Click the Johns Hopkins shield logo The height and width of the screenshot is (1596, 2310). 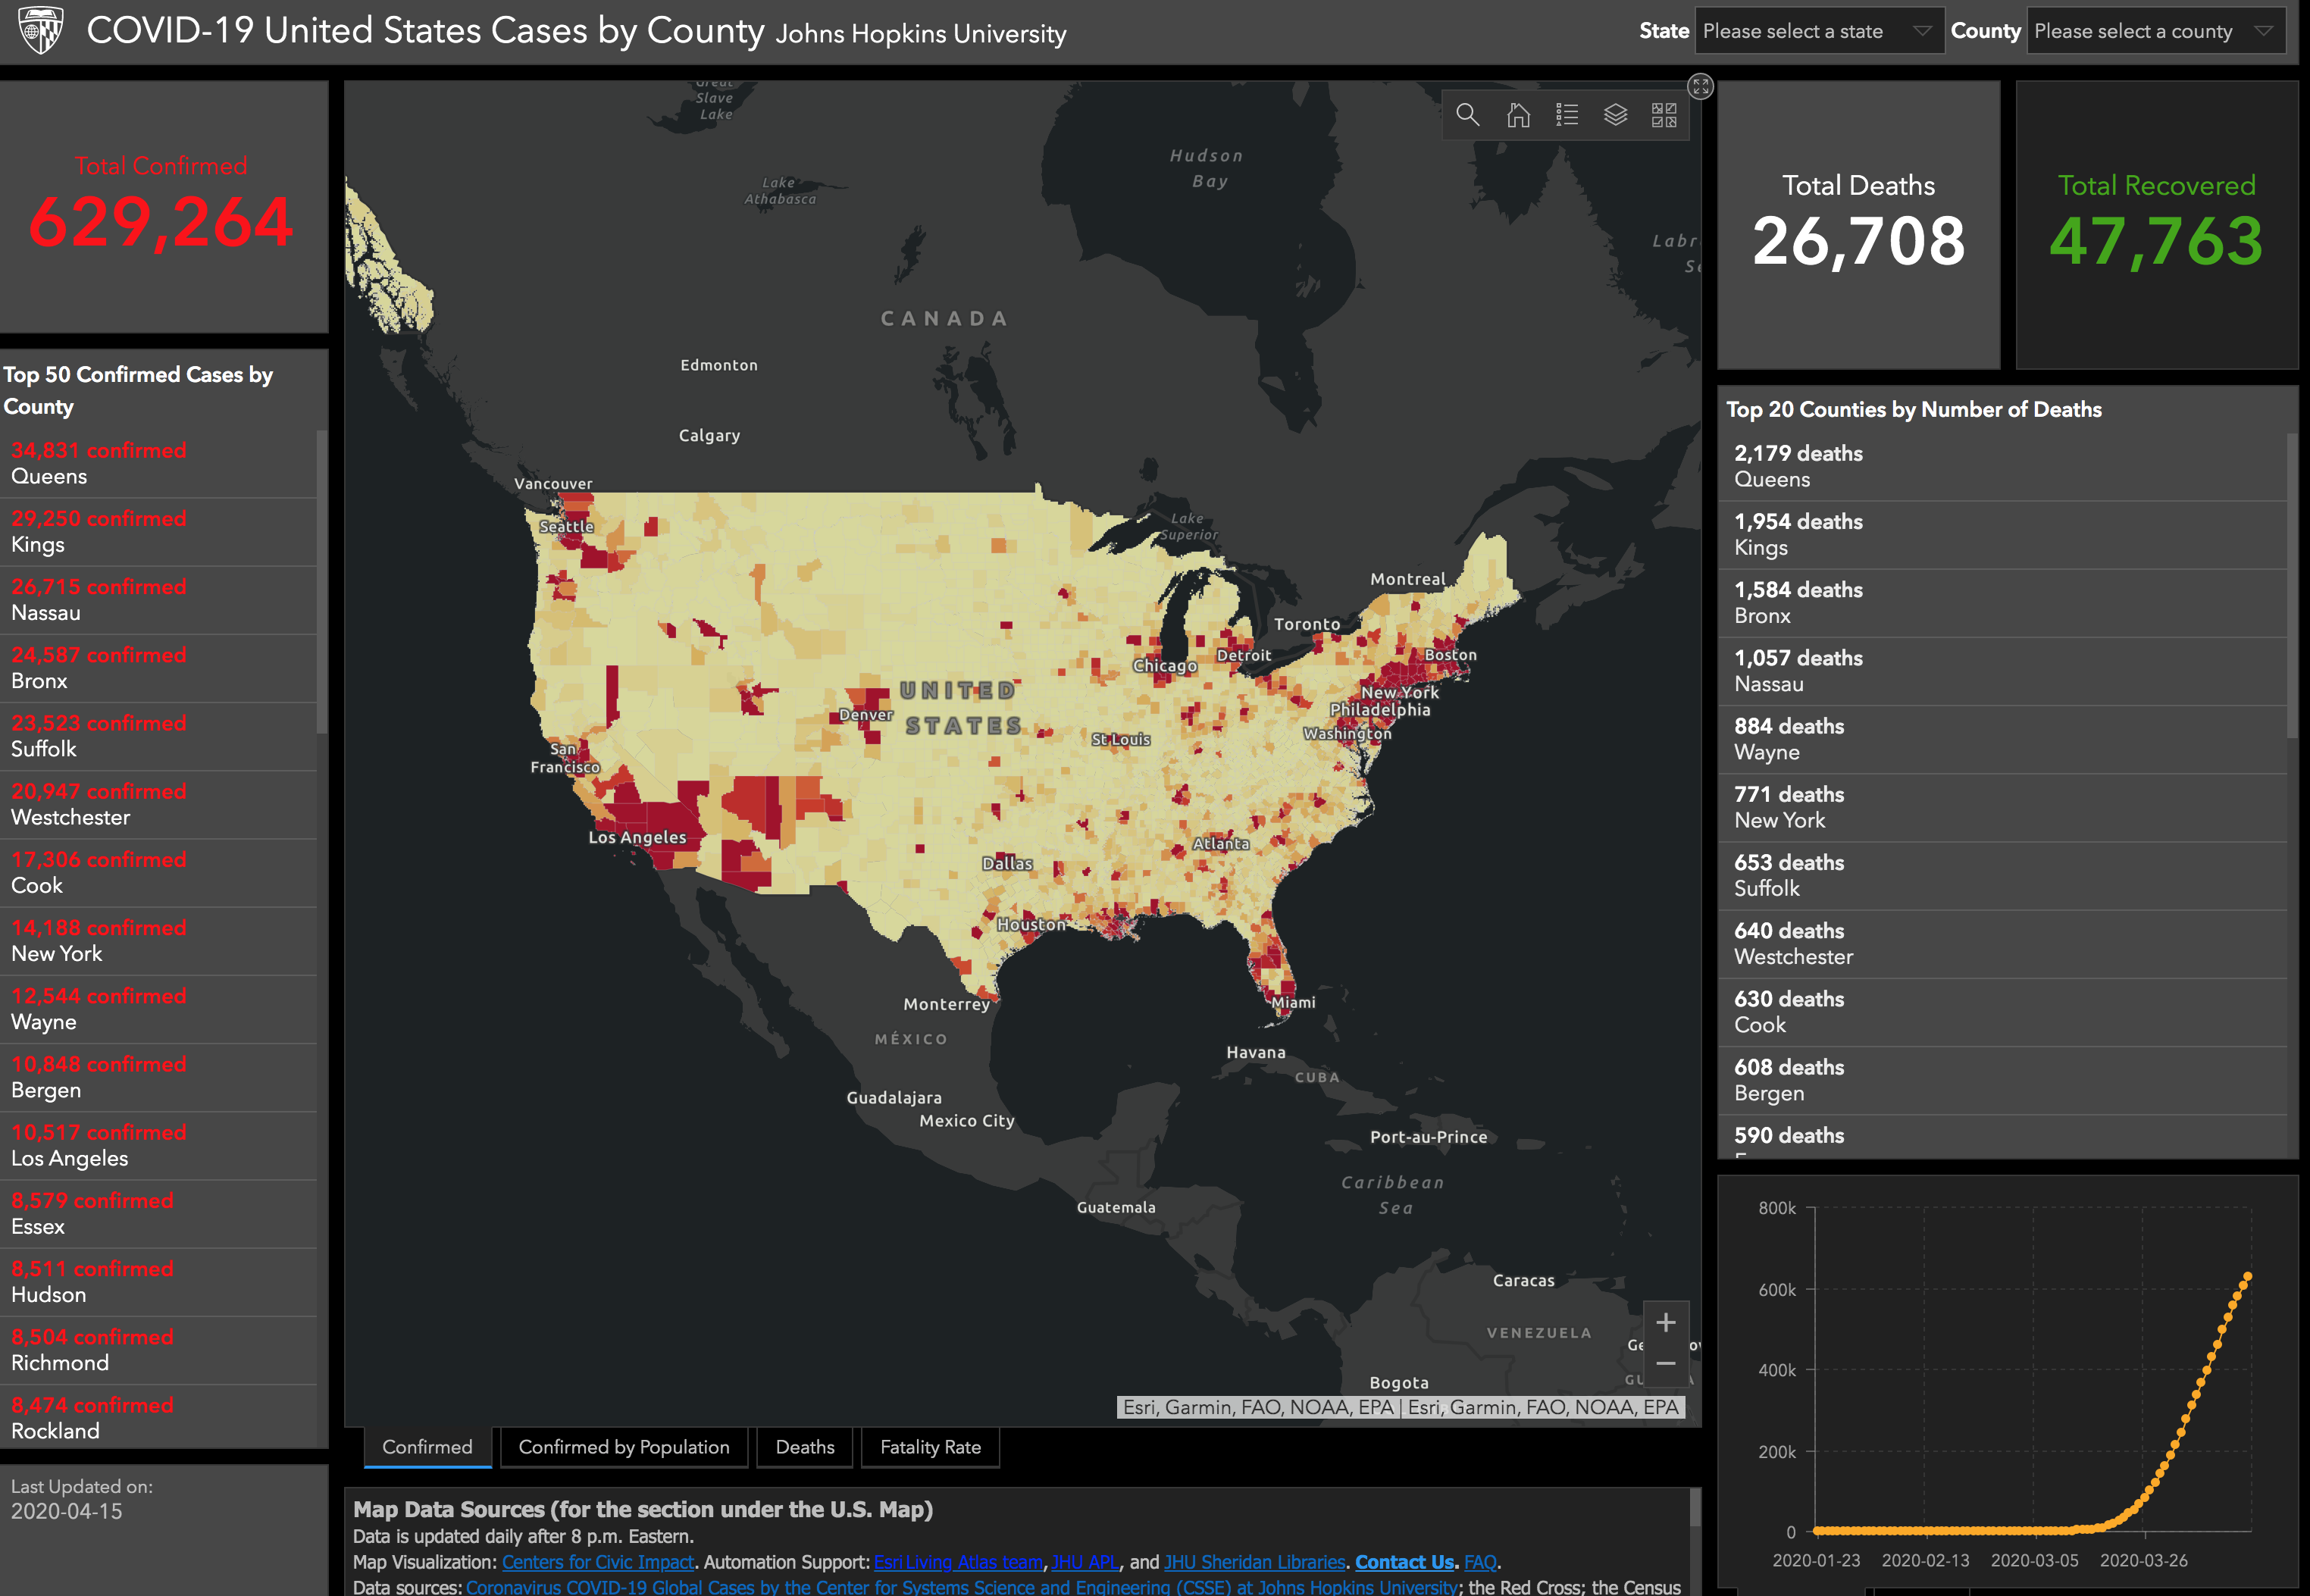point(41,31)
